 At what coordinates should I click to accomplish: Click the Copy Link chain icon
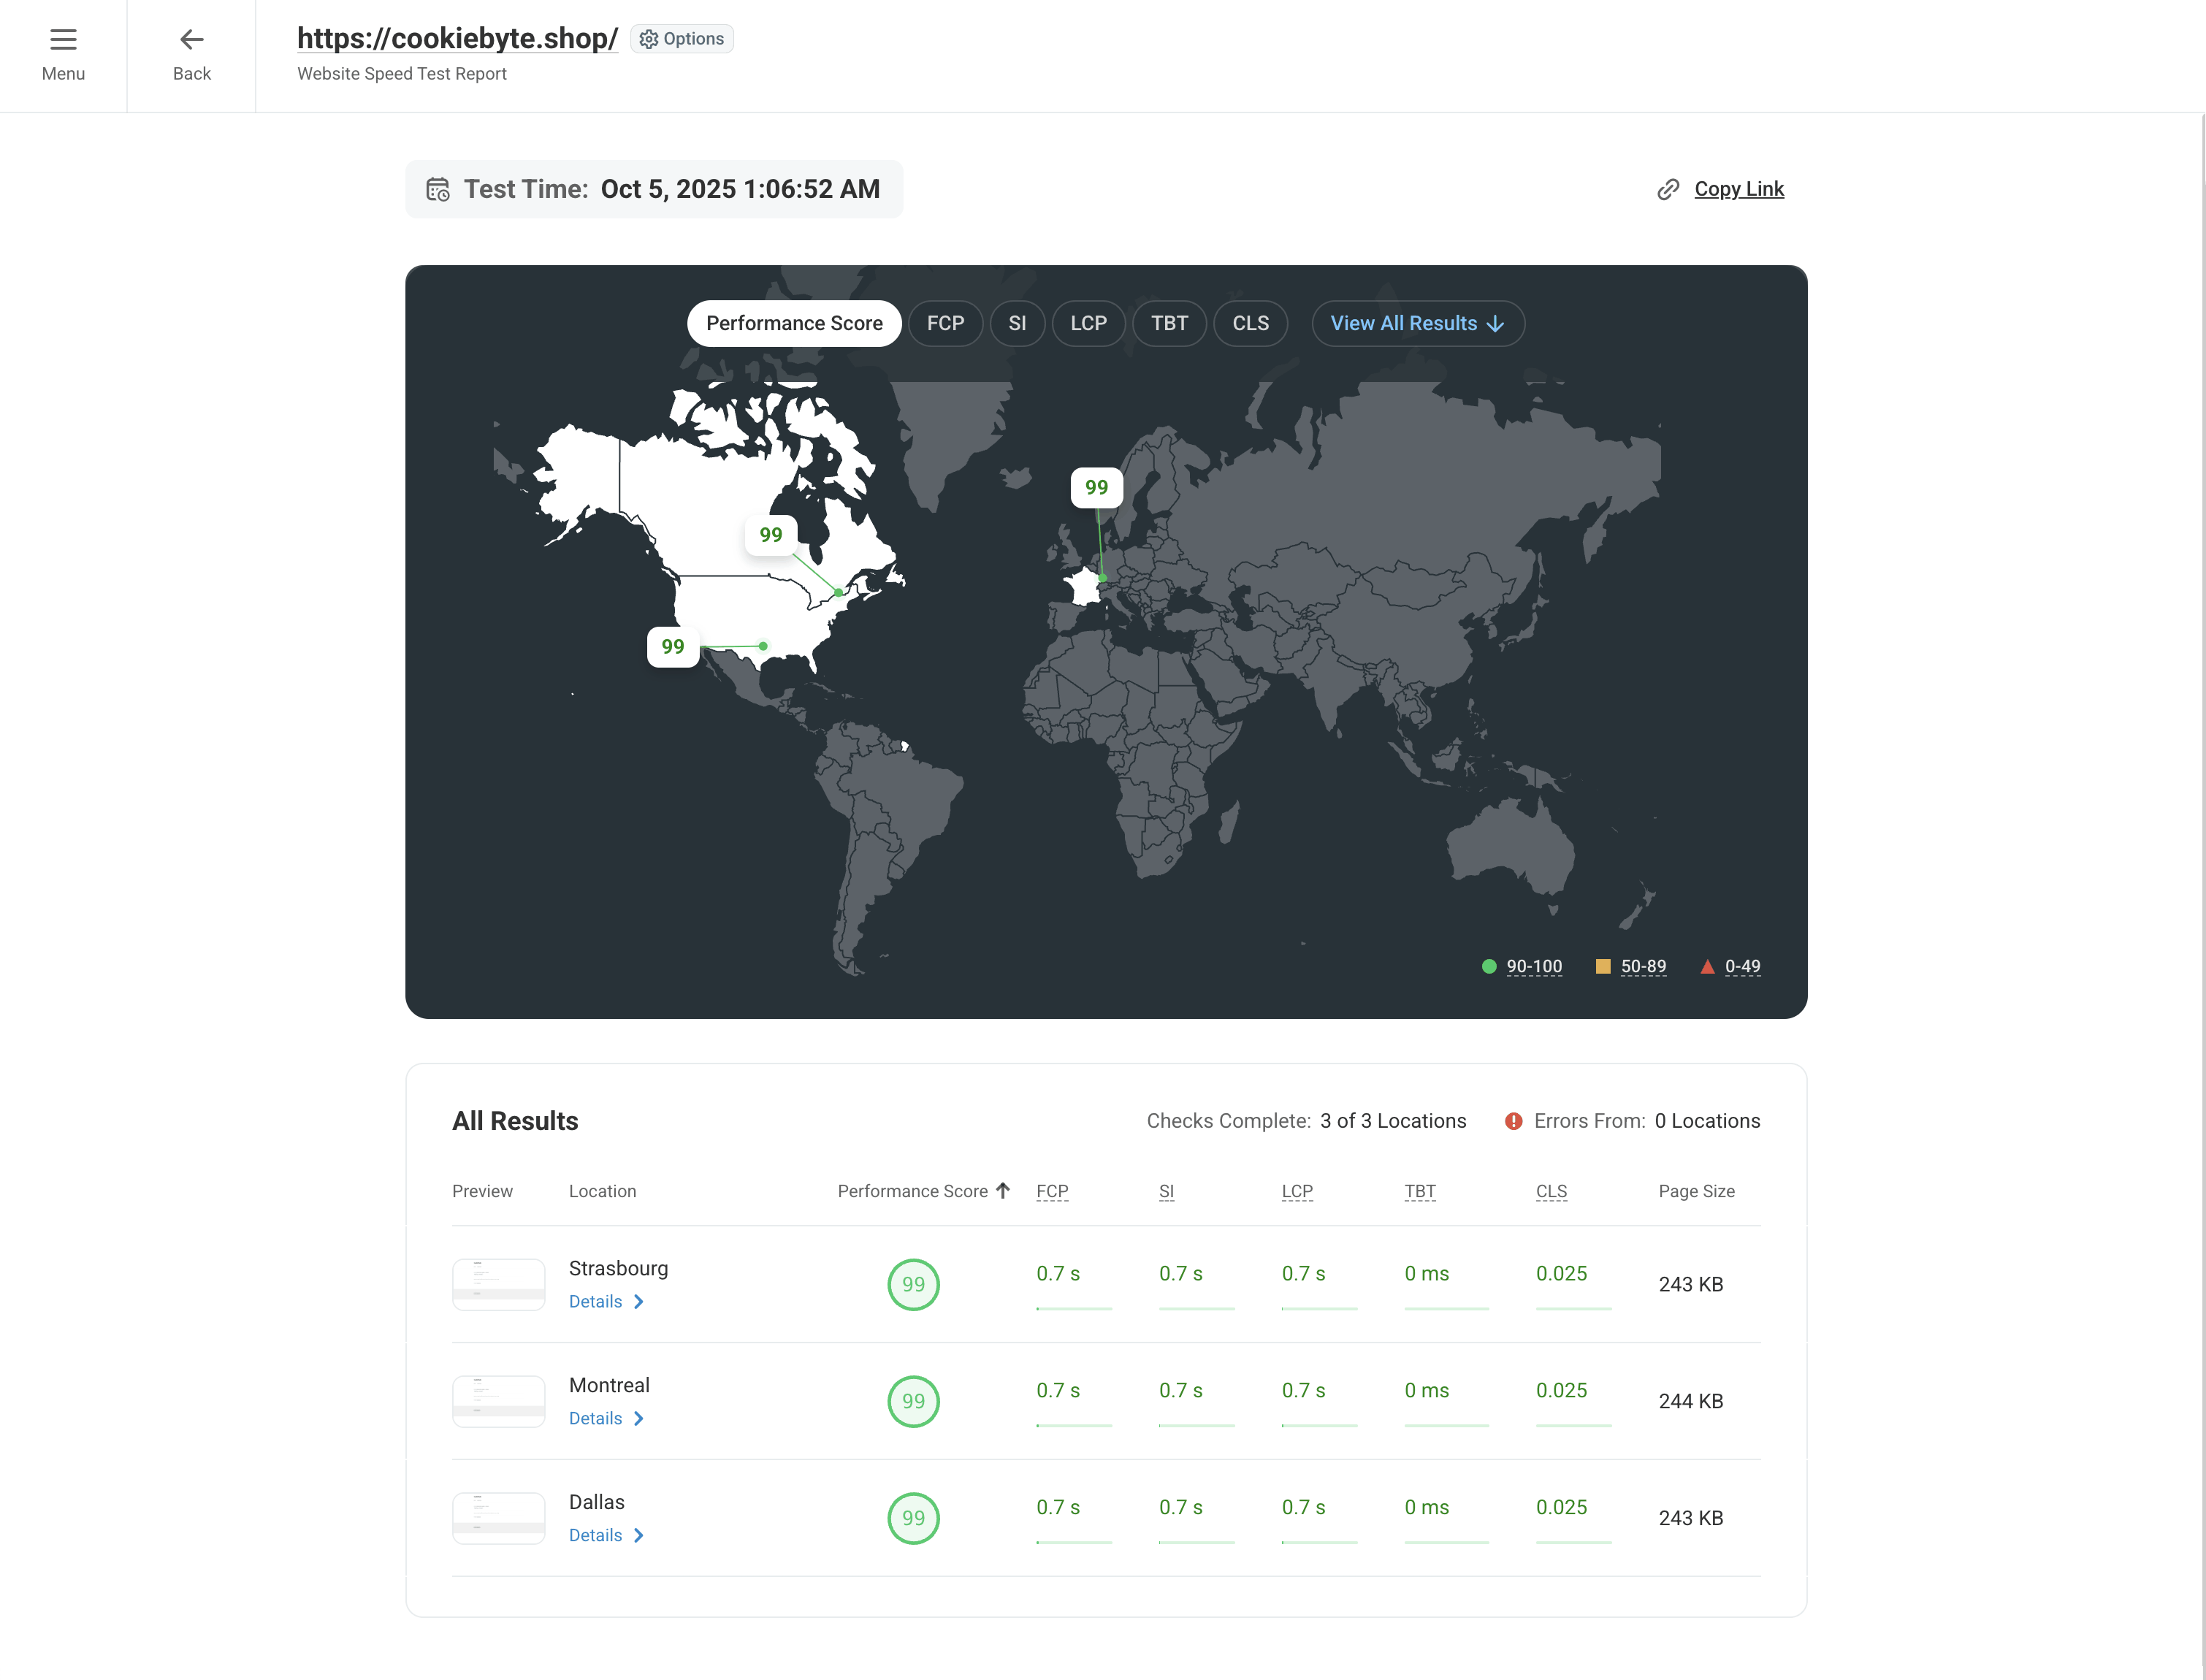(1667, 189)
